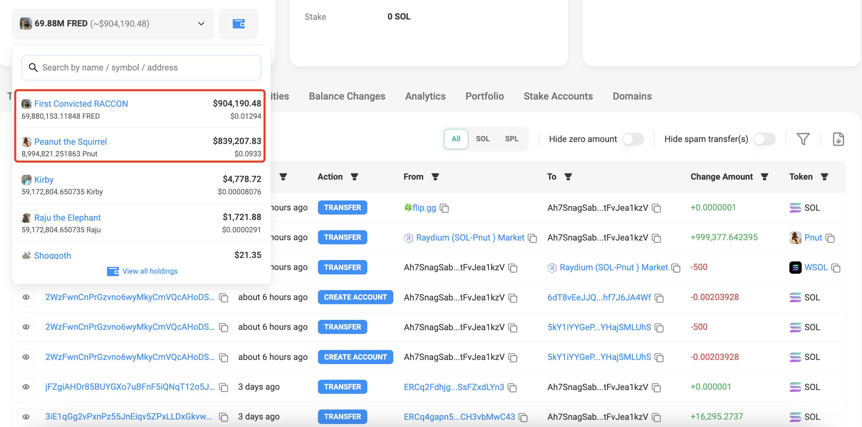Copy the WSOL token address
862x427 pixels.
click(x=836, y=268)
